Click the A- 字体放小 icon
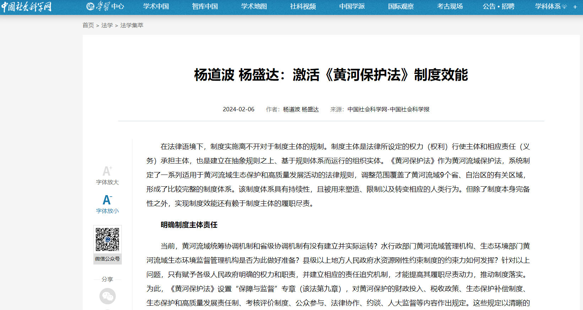 (107, 200)
